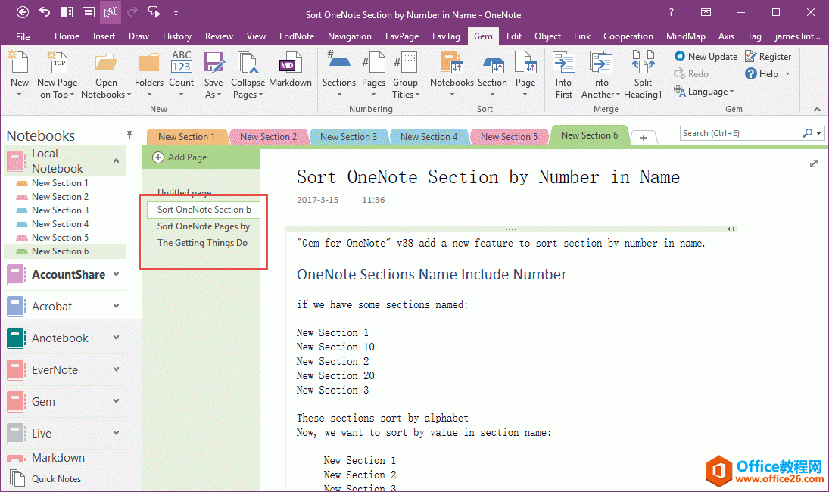
Task: Click the New Update button
Action: click(706, 57)
